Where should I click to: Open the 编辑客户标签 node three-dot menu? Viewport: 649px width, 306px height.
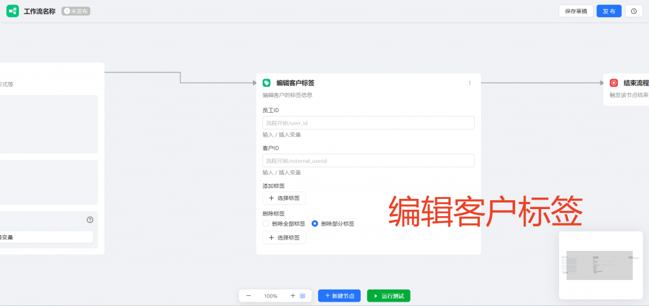click(x=470, y=83)
